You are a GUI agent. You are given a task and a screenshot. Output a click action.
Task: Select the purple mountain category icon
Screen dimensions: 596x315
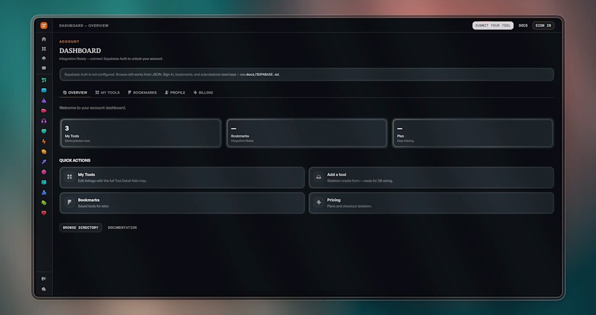[44, 100]
